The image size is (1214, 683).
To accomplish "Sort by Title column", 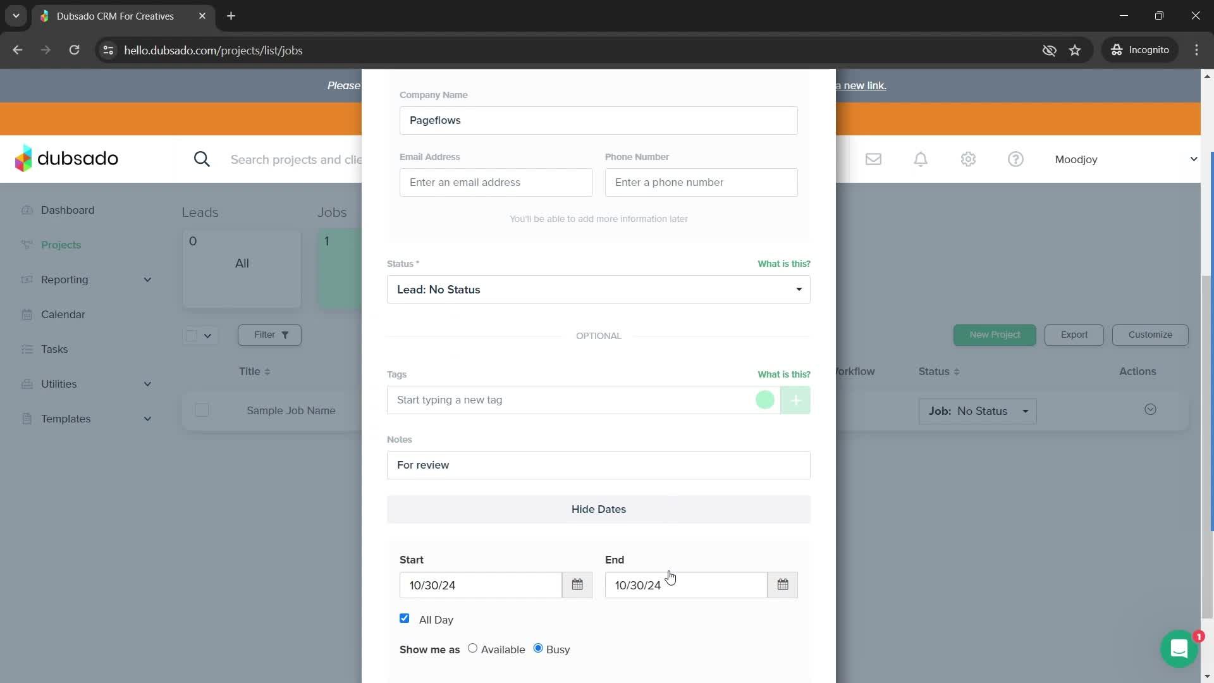I will click(254, 372).
